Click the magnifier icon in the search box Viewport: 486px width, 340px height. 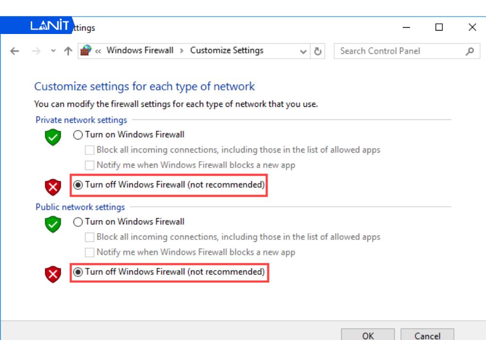(x=469, y=51)
